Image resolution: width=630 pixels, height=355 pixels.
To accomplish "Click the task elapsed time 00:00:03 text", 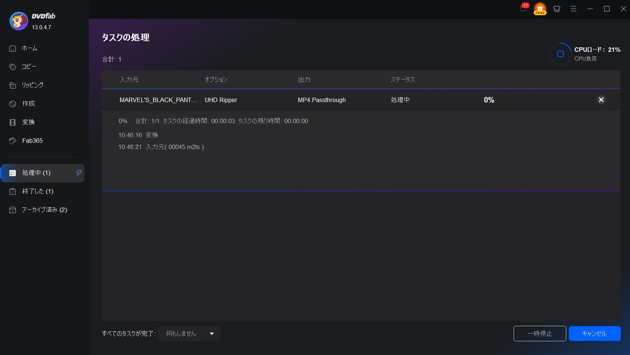I will click(223, 121).
